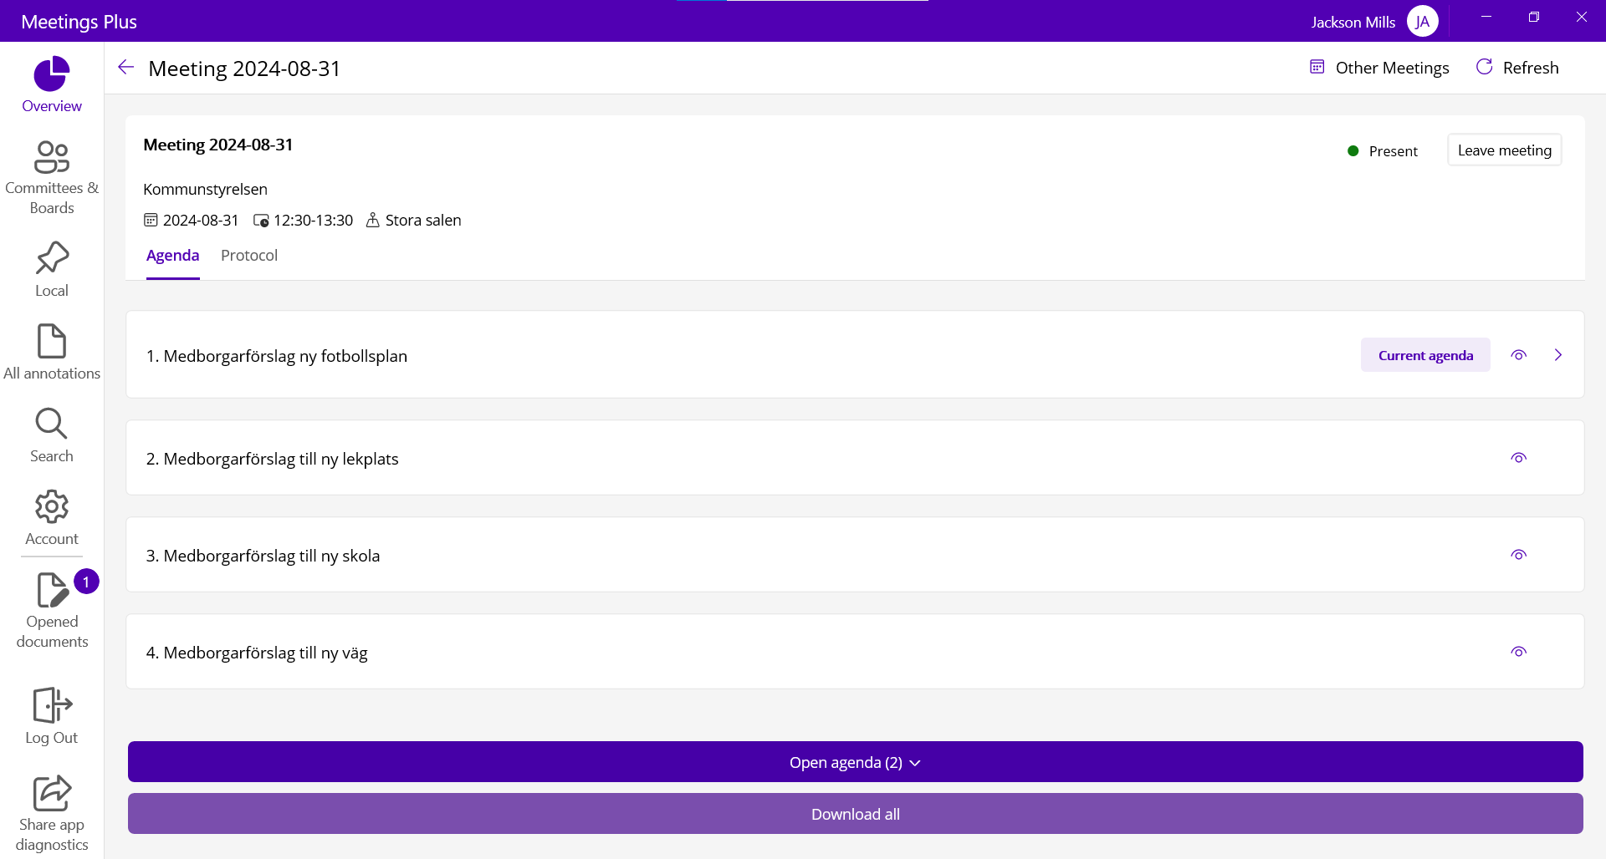Go back using the left arrow
The width and height of the screenshot is (1606, 859).
click(126, 68)
